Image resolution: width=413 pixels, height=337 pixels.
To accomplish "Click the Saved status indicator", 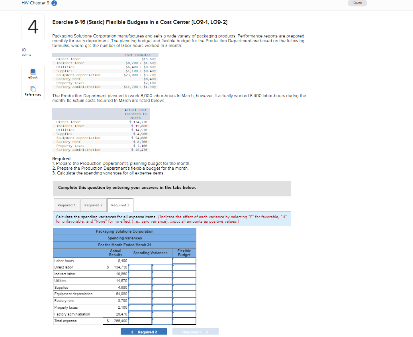I will [357, 3].
